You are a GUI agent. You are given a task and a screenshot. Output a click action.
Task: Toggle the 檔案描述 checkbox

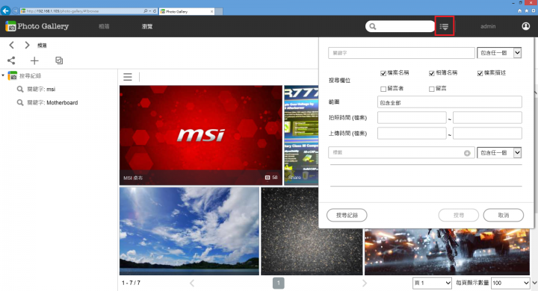click(x=480, y=73)
